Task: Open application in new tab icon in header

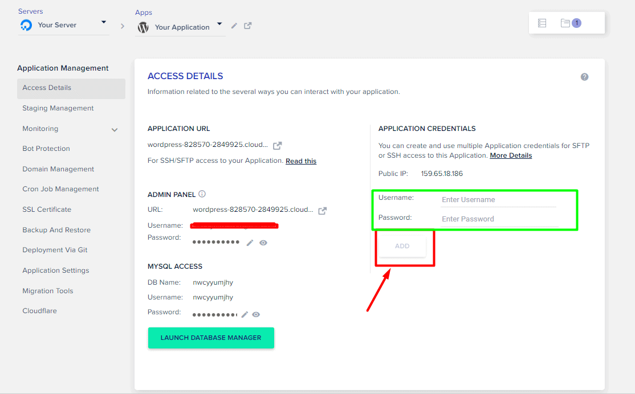Action: [x=248, y=26]
